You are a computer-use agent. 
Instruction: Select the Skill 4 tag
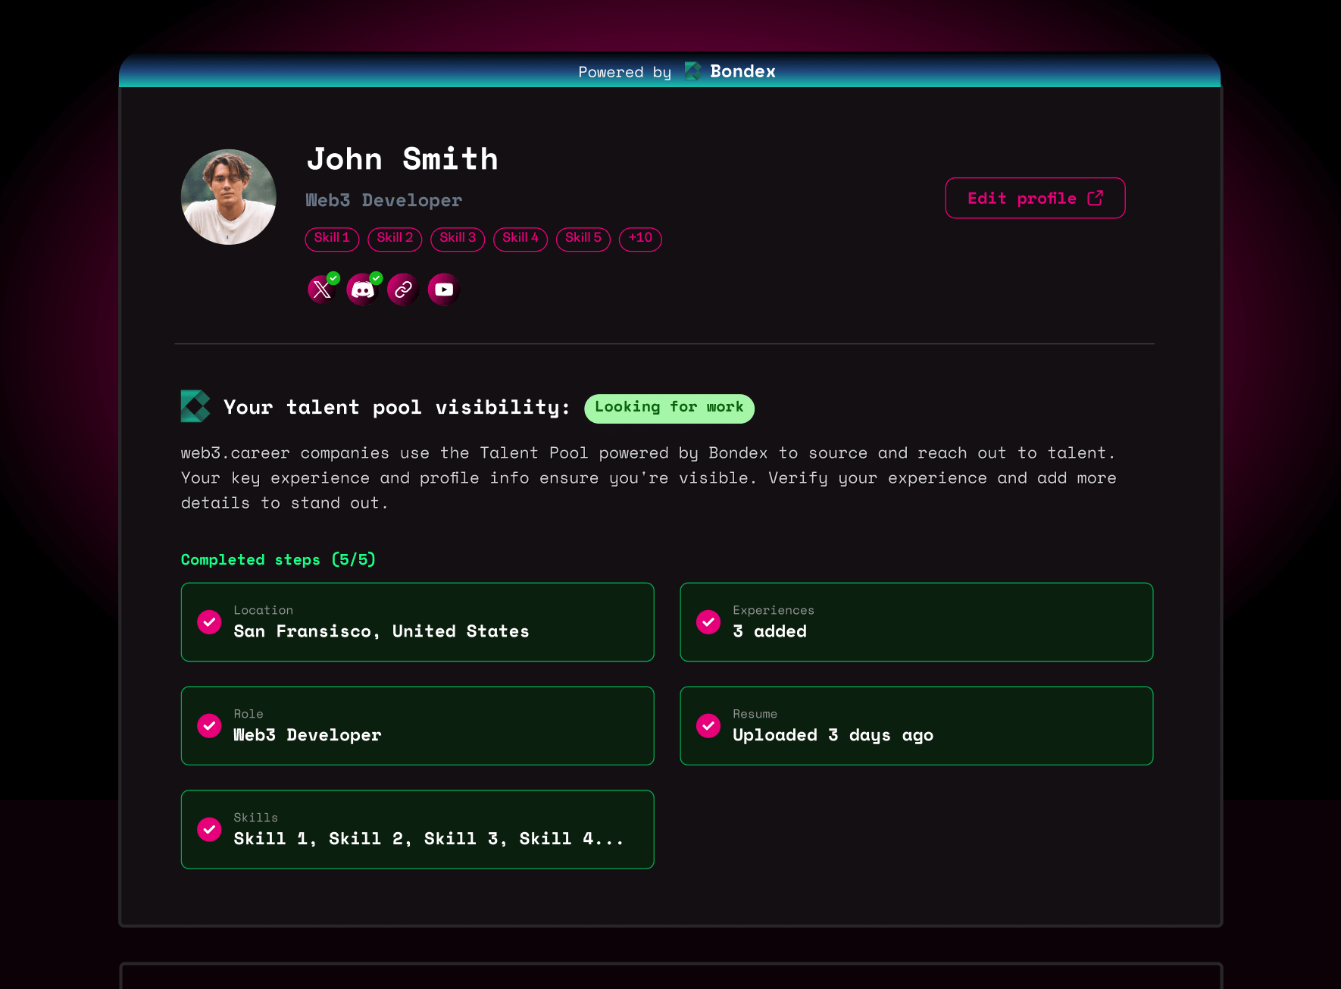520,239
